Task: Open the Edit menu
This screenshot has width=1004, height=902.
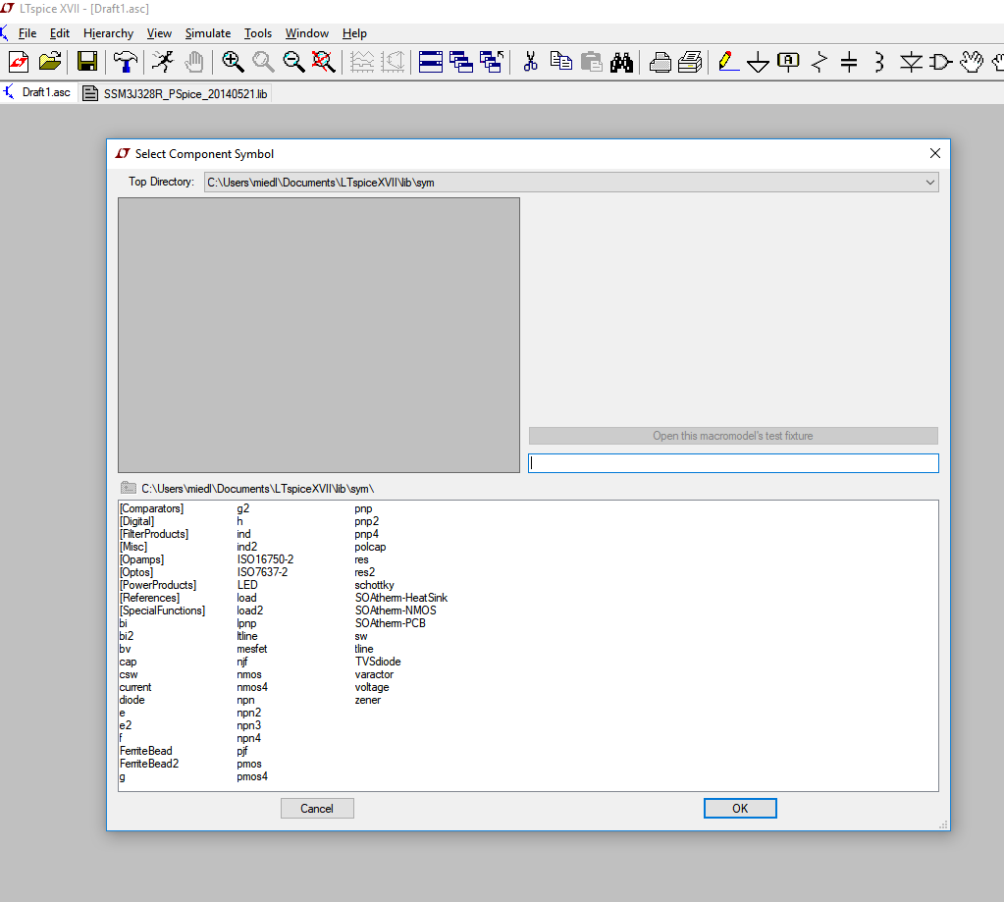Action: [x=60, y=33]
